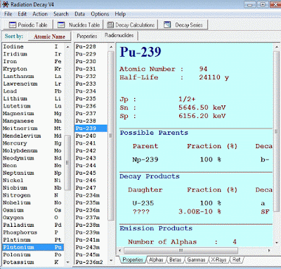Click the details panel horizontal scroll-right arrow
This screenshot has height=269, width=281.
click(x=269, y=251)
